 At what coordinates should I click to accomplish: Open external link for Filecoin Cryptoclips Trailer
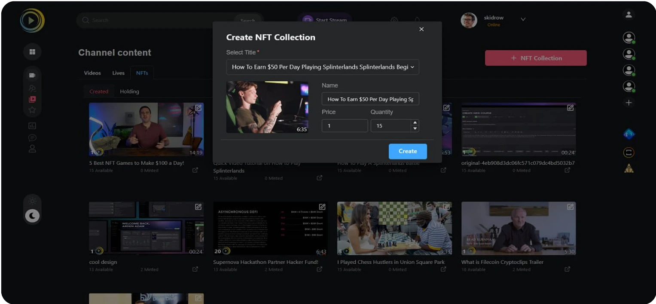coord(567,269)
